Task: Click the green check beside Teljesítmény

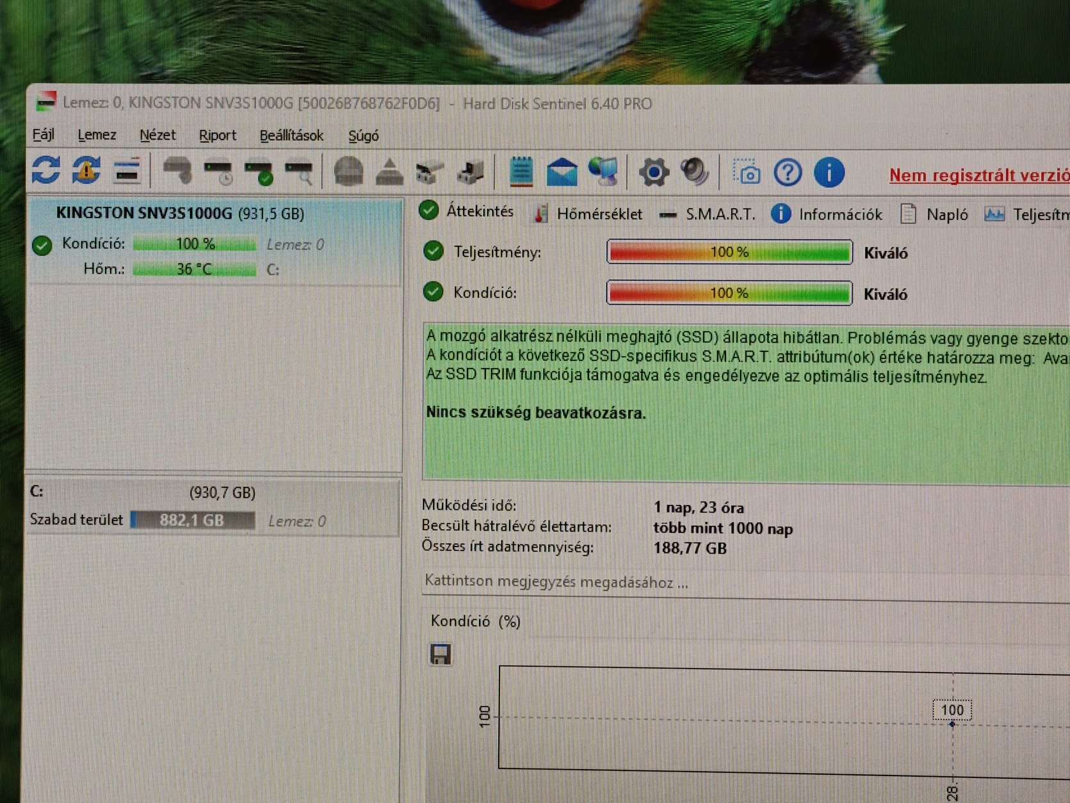Action: (434, 251)
